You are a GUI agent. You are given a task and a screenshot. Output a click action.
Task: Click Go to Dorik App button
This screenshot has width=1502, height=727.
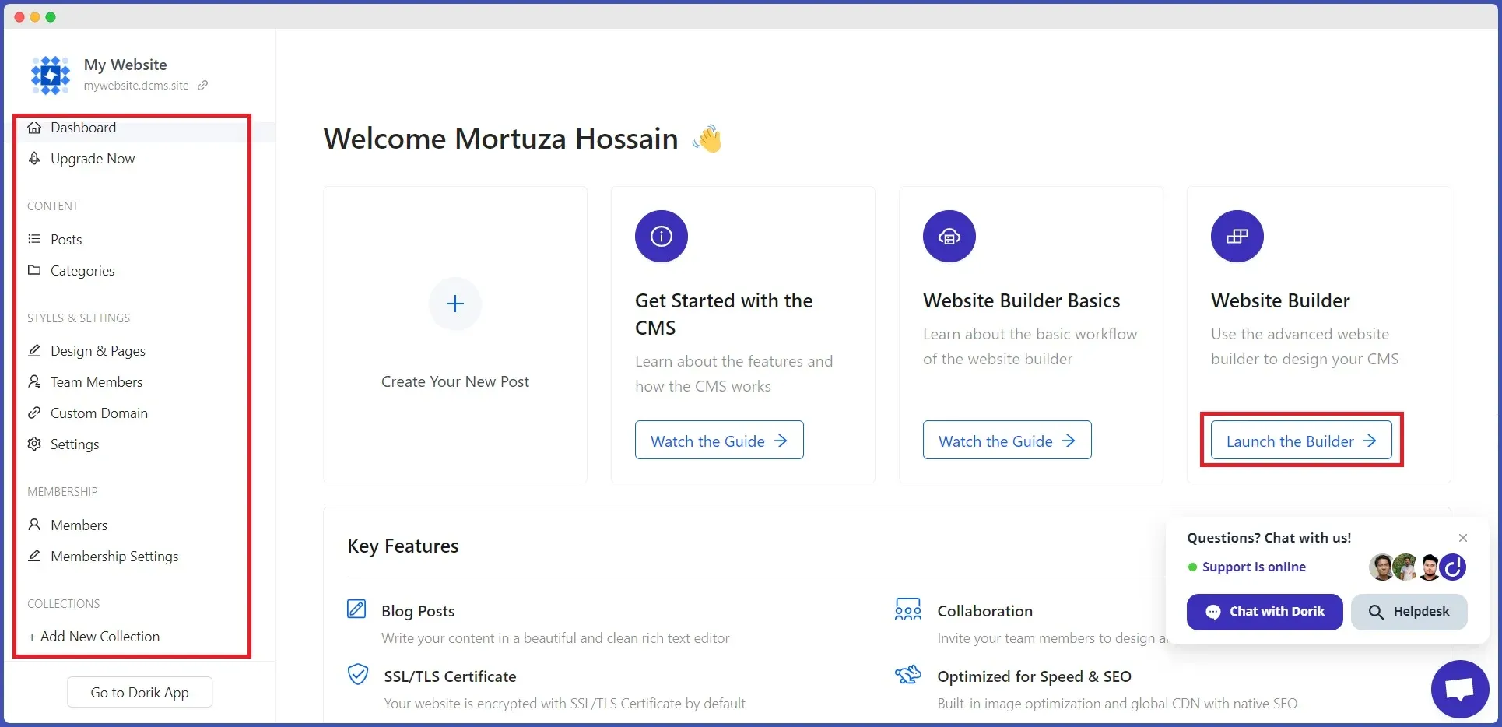[140, 692]
